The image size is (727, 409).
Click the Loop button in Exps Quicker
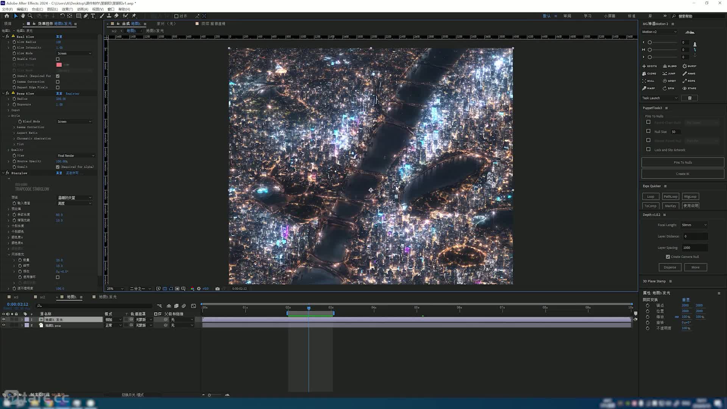pos(651,197)
